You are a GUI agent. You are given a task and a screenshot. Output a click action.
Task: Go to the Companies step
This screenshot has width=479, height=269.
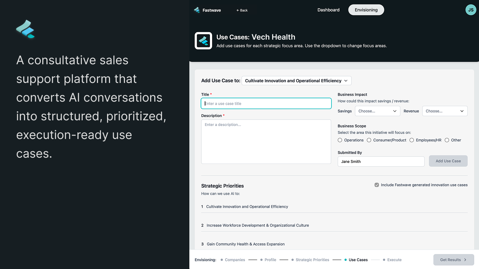(233, 260)
